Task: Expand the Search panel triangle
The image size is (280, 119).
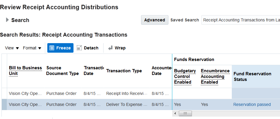Action: tap(7, 20)
